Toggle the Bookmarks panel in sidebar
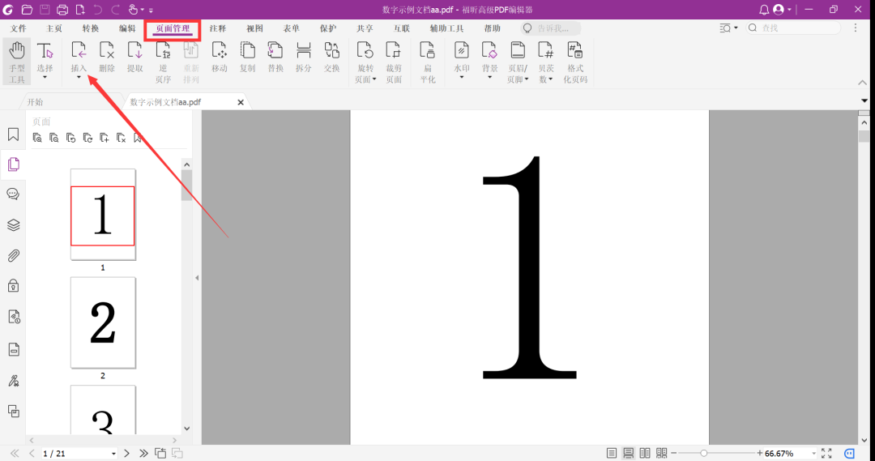 (x=14, y=134)
